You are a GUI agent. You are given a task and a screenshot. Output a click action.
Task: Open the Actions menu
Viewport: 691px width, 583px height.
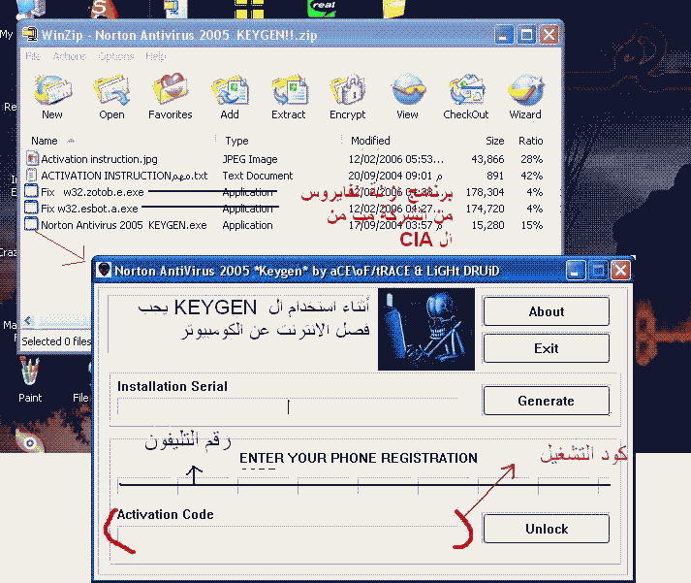pyautogui.click(x=70, y=57)
